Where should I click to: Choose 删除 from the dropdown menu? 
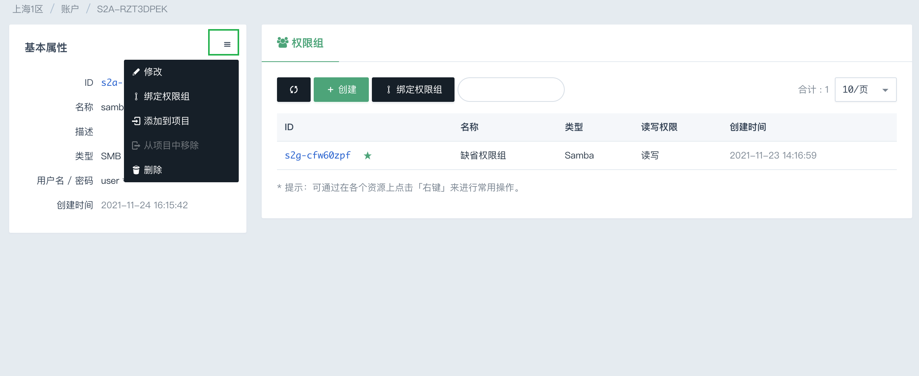(x=153, y=170)
